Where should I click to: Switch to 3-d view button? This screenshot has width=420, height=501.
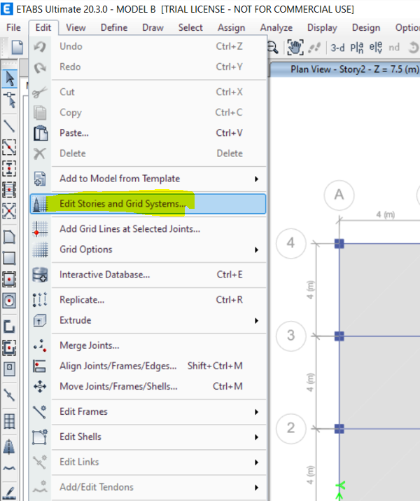click(x=337, y=48)
